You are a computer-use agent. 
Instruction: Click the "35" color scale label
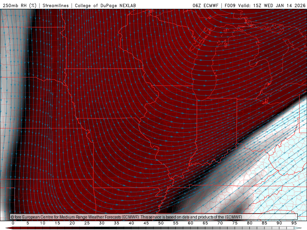coord(117,223)
